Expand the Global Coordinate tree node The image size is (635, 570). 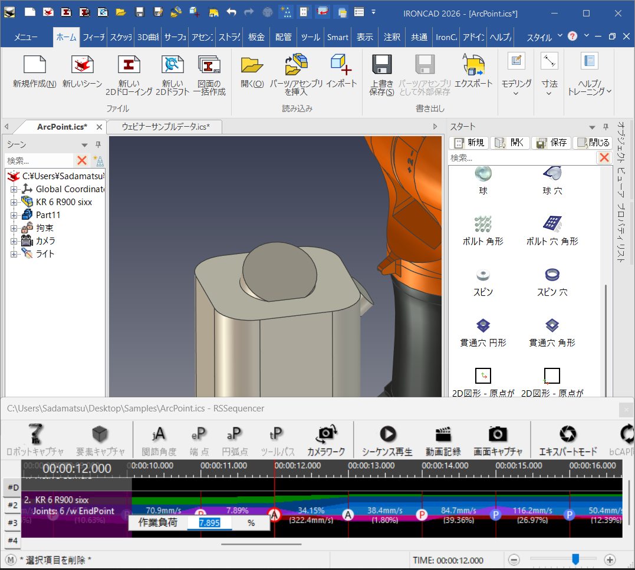pyautogui.click(x=14, y=189)
